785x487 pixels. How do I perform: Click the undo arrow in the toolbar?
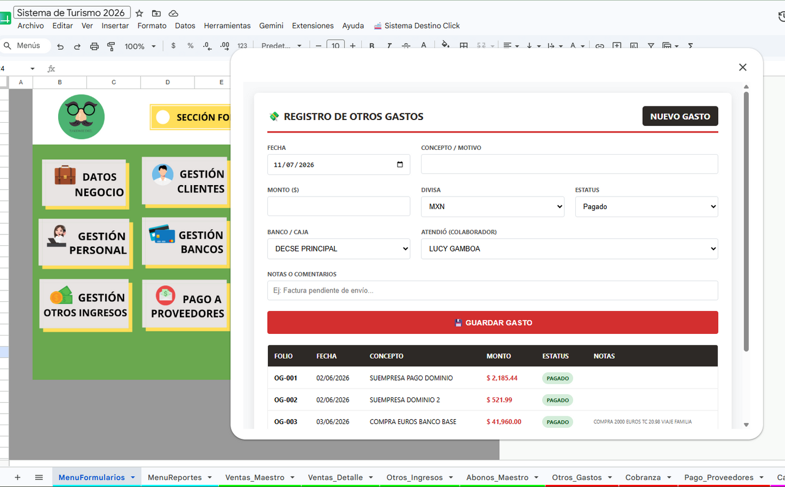60,47
